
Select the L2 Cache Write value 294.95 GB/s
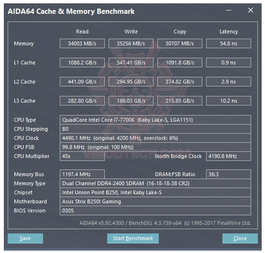click(131, 82)
